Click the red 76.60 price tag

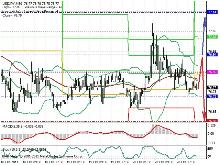212,121
